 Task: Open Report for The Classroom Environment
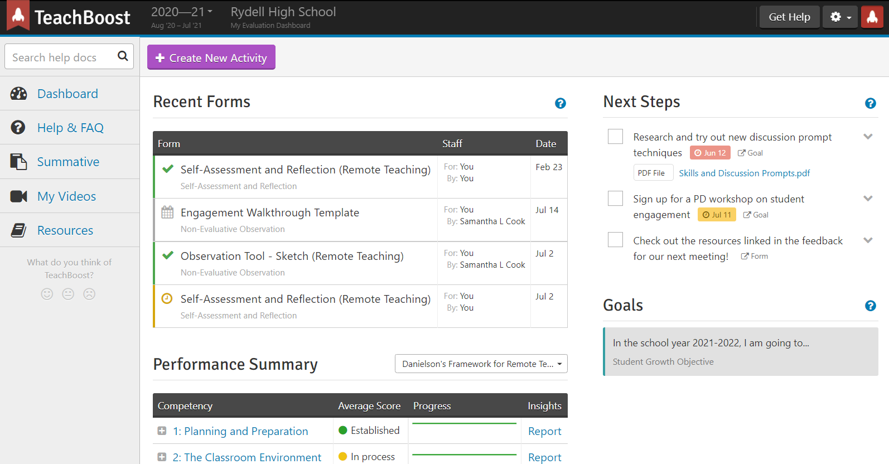[x=545, y=457]
